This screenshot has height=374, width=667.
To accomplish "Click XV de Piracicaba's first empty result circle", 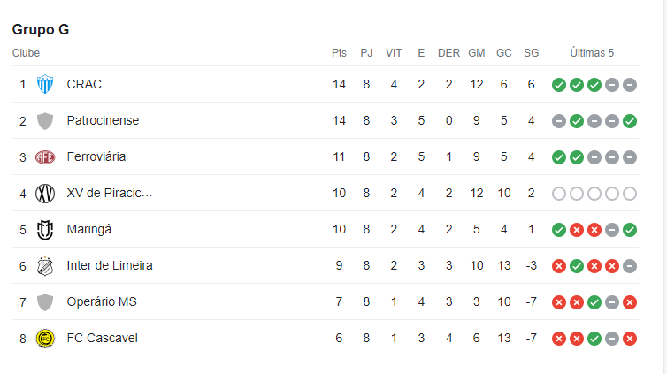I will tap(559, 194).
